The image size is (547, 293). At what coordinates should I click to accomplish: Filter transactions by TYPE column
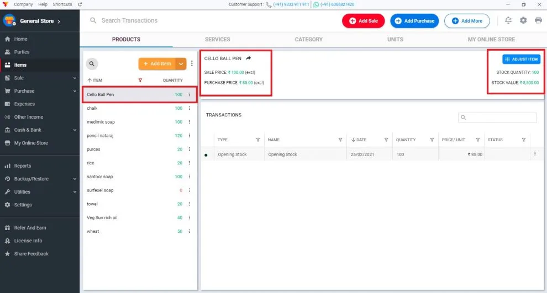(x=258, y=140)
